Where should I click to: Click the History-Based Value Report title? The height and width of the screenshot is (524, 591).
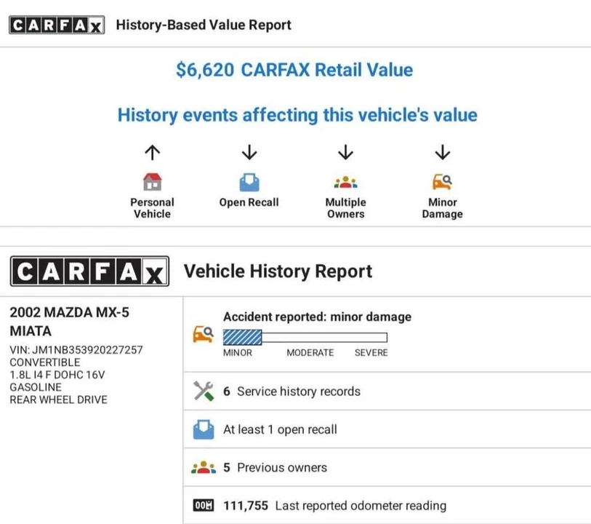coord(204,25)
